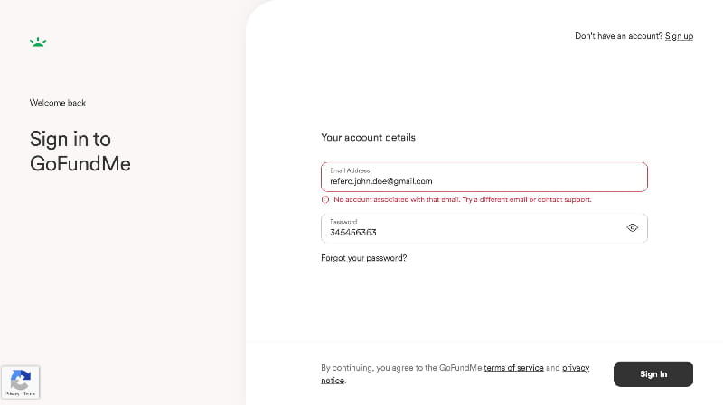Show password with the eye icon
The width and height of the screenshot is (723, 405).
[x=633, y=228]
